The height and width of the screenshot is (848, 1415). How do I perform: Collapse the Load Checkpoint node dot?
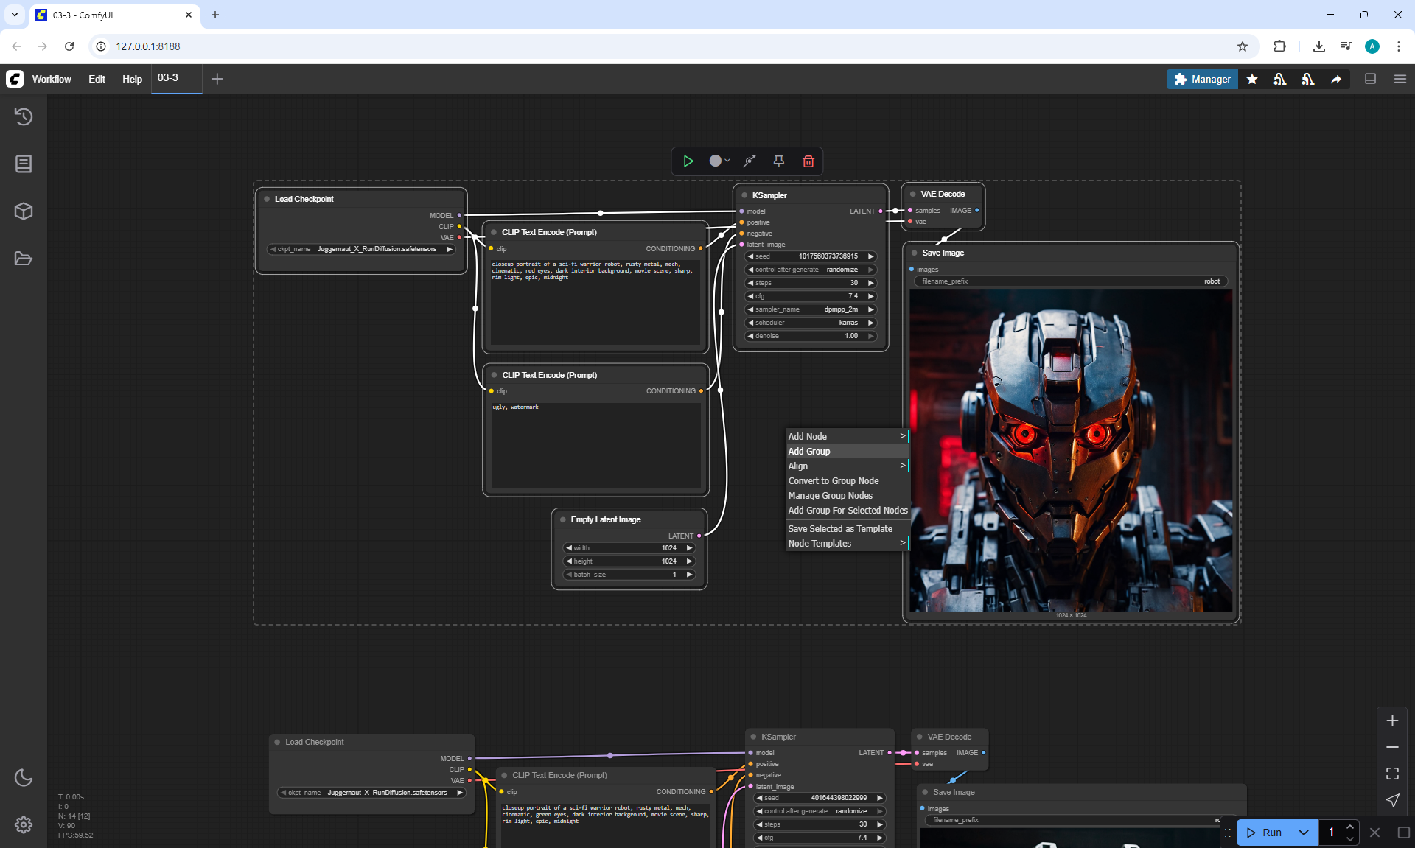click(267, 199)
